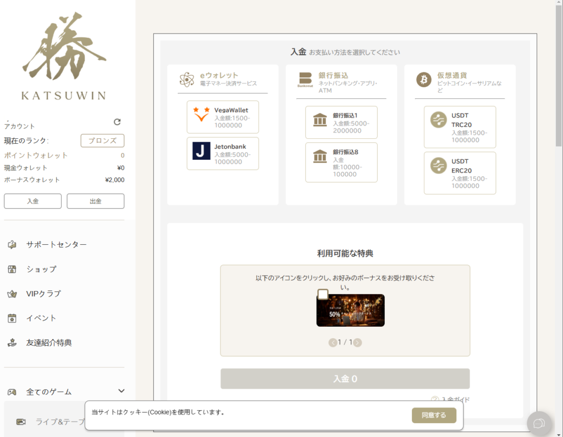Click the event calendar icon
The width and height of the screenshot is (563, 437).
[x=12, y=318]
